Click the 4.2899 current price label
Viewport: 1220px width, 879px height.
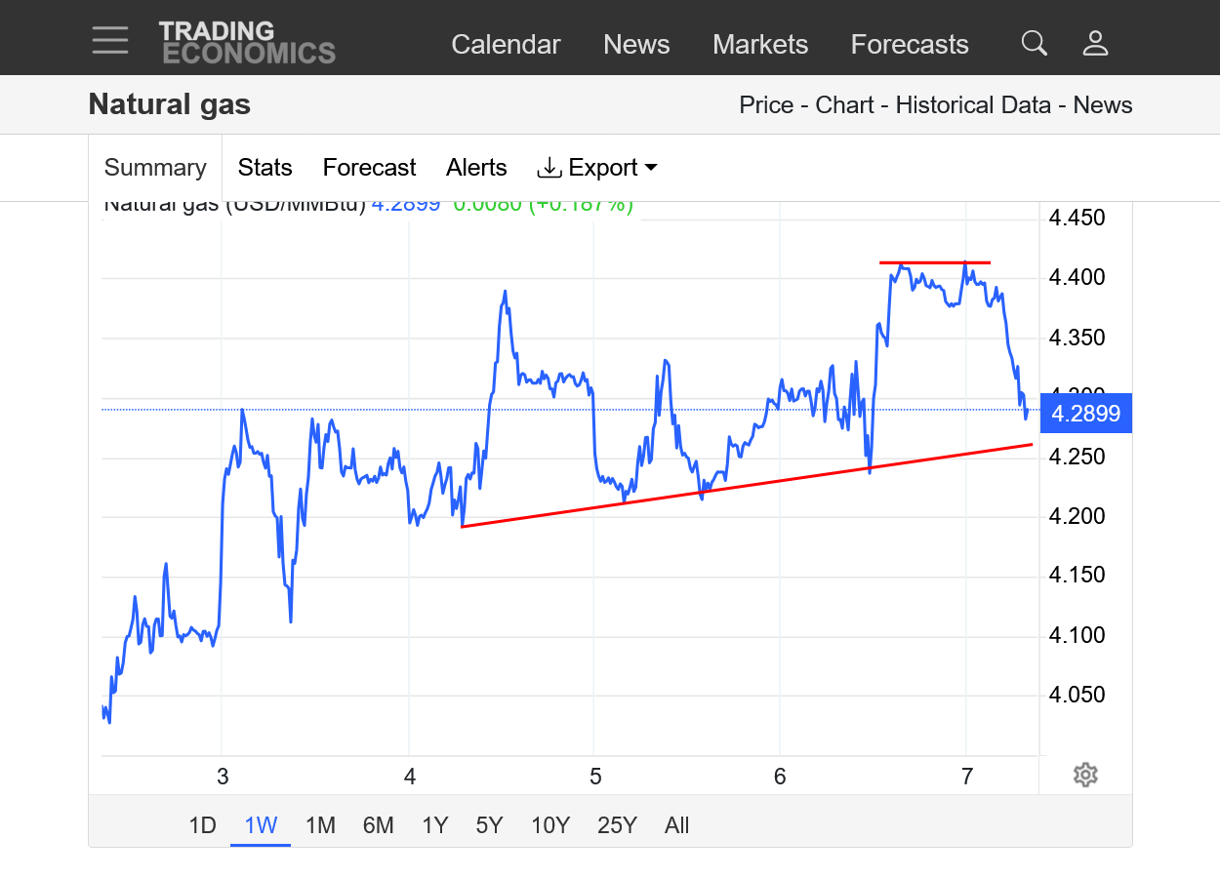click(1085, 414)
